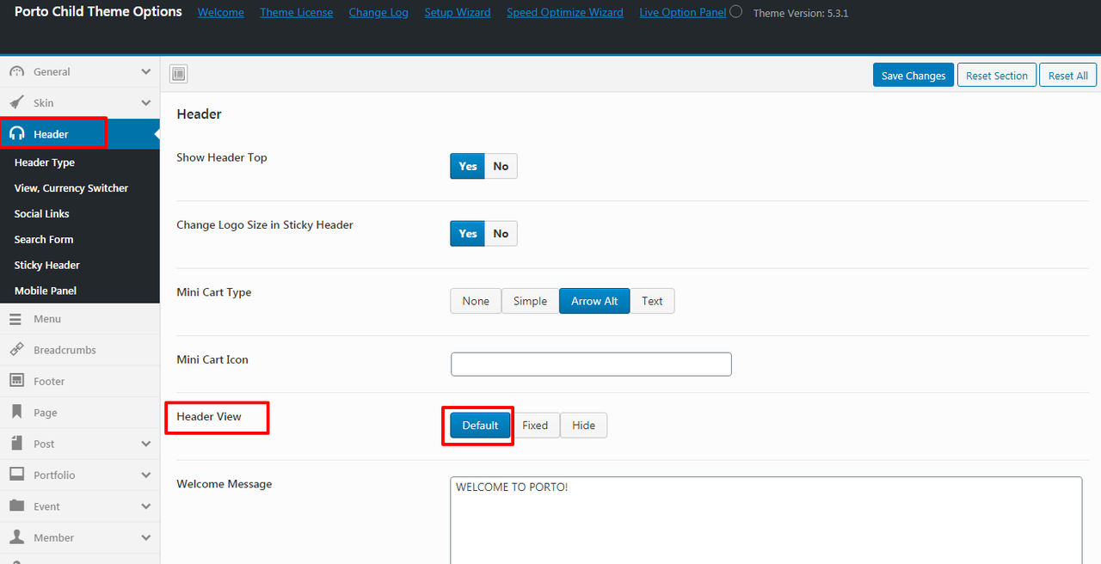Screen dimensions: 1101x564
Task: Select Arrow Alt Mini Cart Type
Action: coord(594,301)
